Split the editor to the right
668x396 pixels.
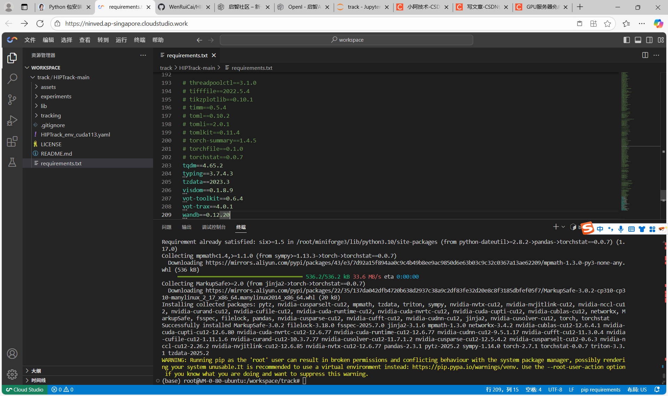click(645, 55)
